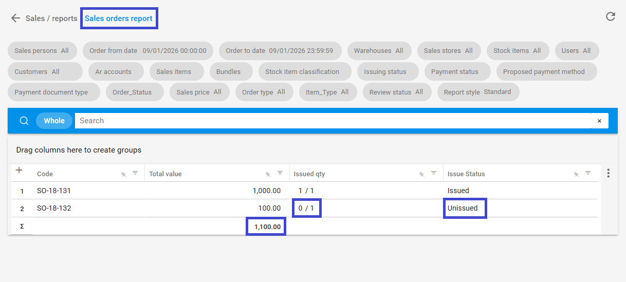Select the Proposed payment method filter

pos(546,71)
